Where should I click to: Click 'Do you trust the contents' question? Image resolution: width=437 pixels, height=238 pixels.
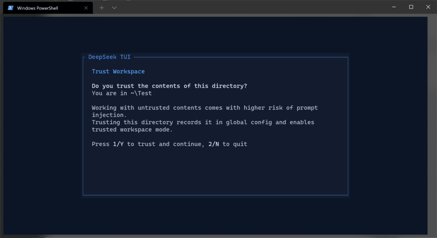point(169,86)
